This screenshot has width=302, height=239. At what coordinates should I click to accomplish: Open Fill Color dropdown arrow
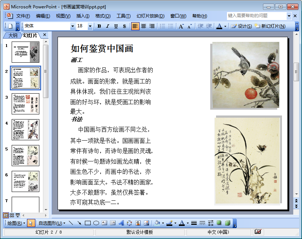[163, 223]
